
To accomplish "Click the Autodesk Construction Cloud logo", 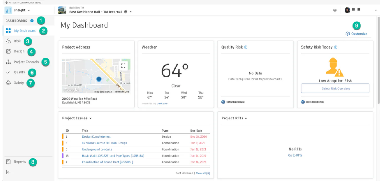I will pos(23,2).
